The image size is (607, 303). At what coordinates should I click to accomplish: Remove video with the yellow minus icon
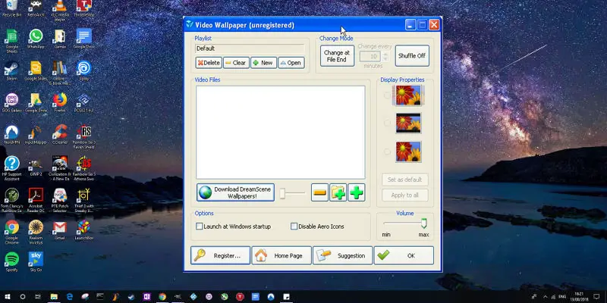(x=319, y=192)
